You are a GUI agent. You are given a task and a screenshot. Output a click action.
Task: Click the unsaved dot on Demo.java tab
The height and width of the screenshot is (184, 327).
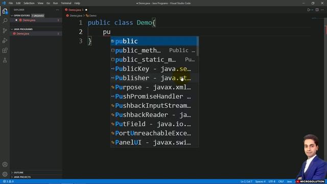coord(86,10)
